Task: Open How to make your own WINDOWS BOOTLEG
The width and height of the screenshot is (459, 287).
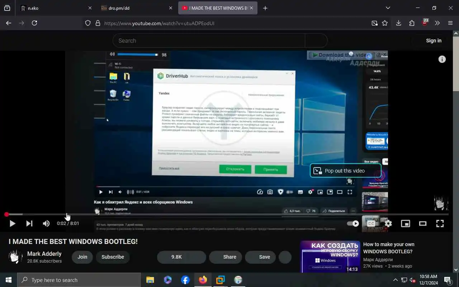Action: tap(389, 248)
